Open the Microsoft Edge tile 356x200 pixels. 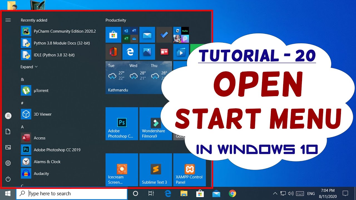click(x=130, y=52)
